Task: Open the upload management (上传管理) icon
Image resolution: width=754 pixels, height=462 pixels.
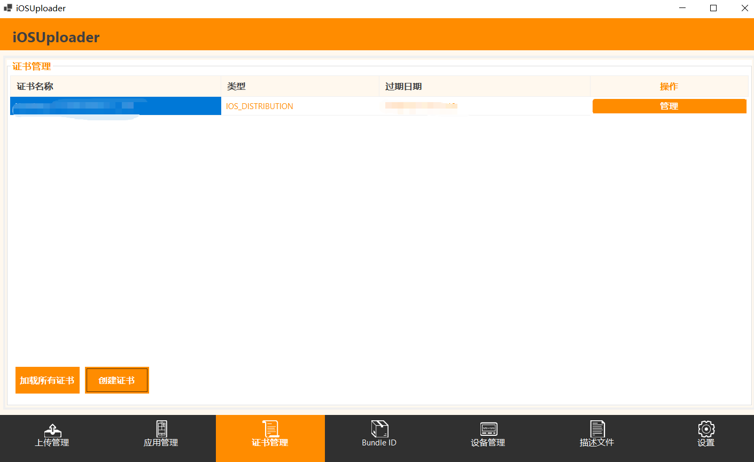Action: click(52, 429)
